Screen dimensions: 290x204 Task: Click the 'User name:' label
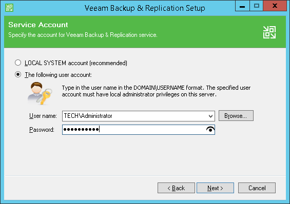coord(43,116)
